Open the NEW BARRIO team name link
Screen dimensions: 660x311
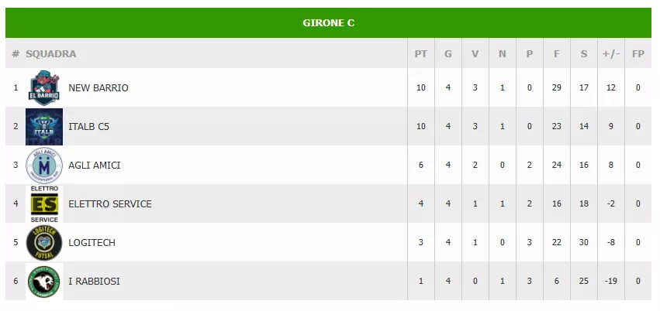[x=98, y=88]
